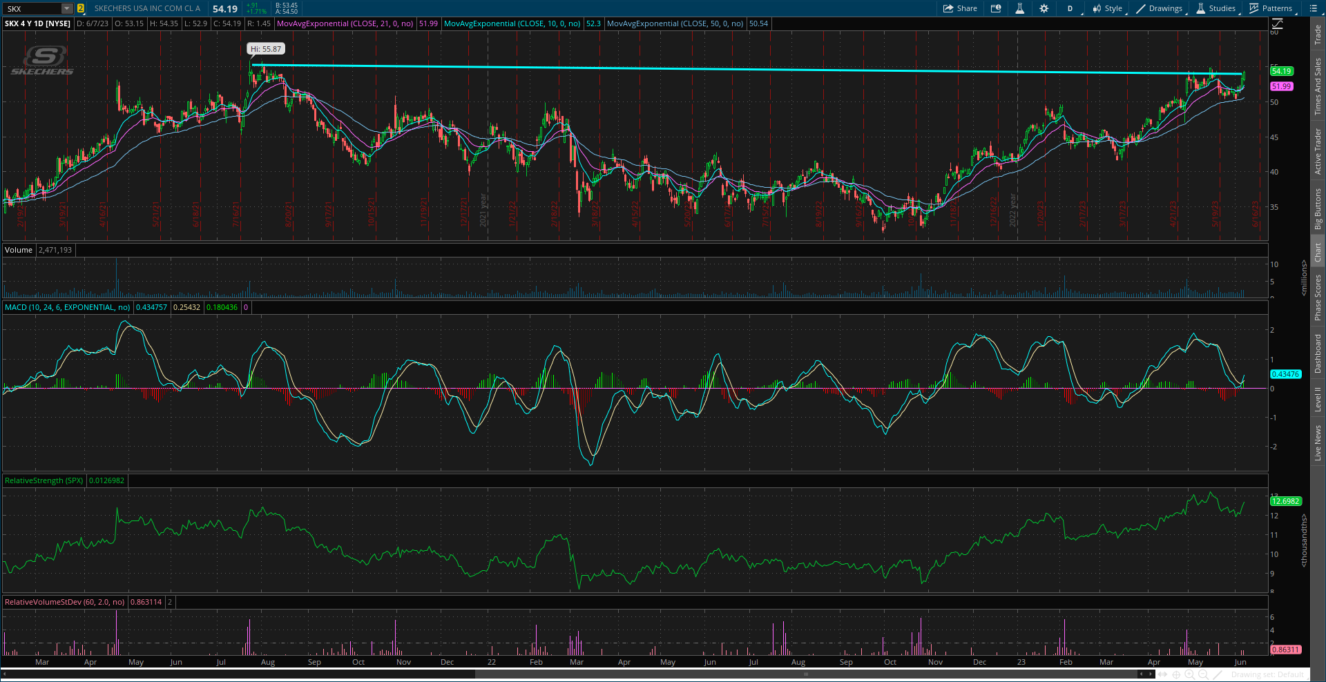Open the Drawings tools menu

pos(1160,8)
